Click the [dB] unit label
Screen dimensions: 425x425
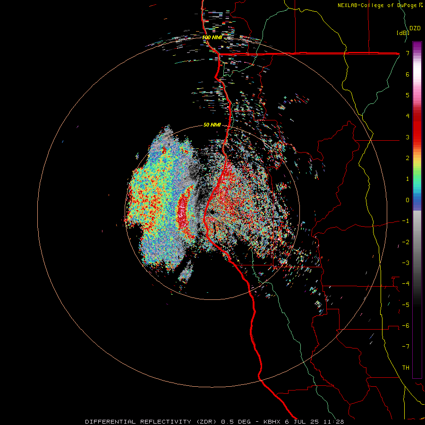(x=403, y=33)
